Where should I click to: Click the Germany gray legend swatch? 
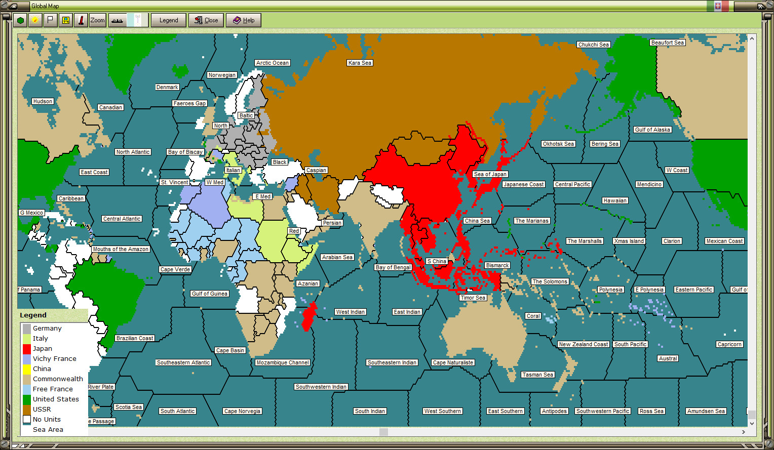tap(27, 329)
